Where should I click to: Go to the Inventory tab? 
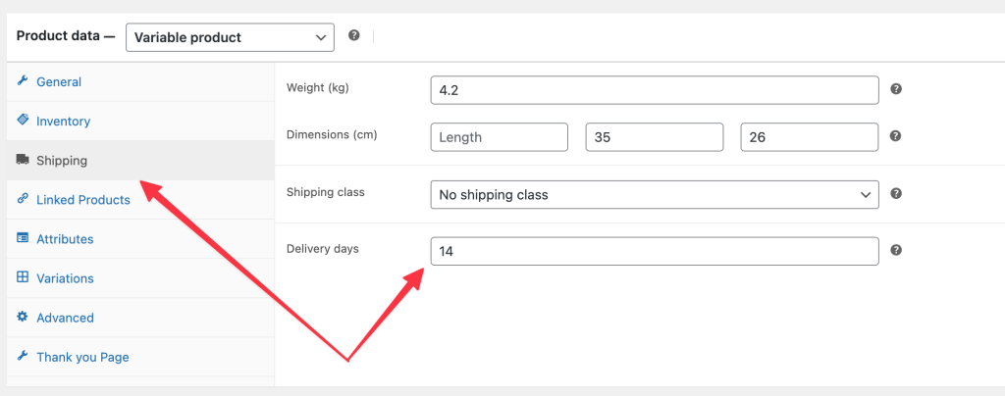click(63, 122)
